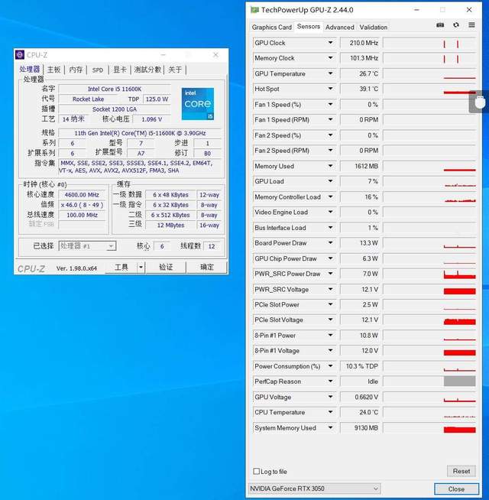This screenshot has height=500, width=489.
Task: Switch to the 显卡 tab in CPU-Z
Action: [120, 70]
